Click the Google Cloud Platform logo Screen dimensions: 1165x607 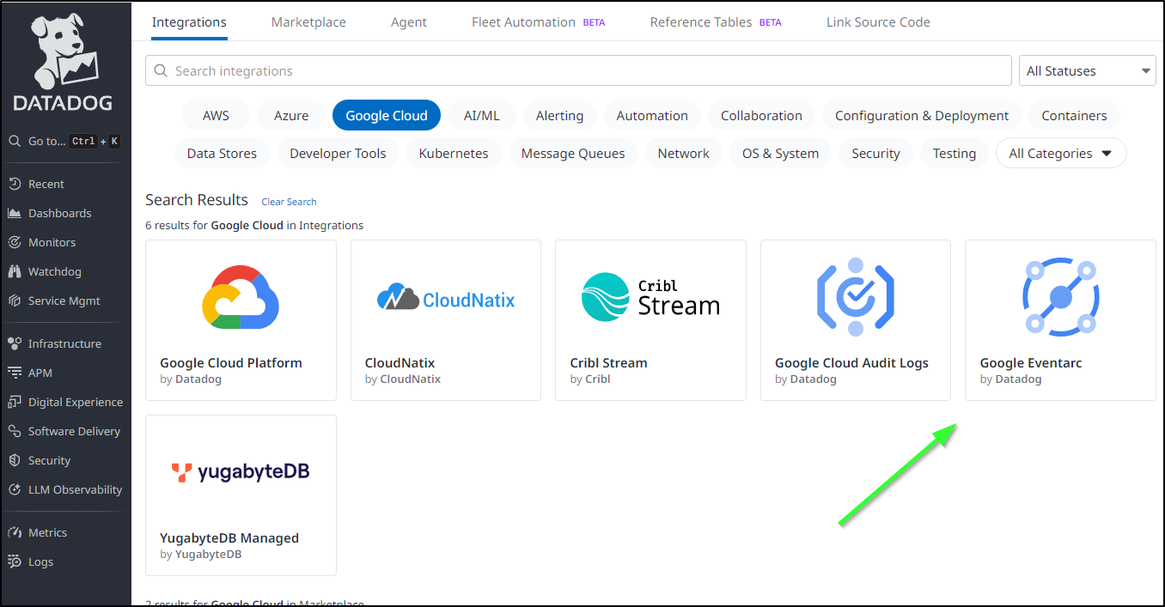241,297
